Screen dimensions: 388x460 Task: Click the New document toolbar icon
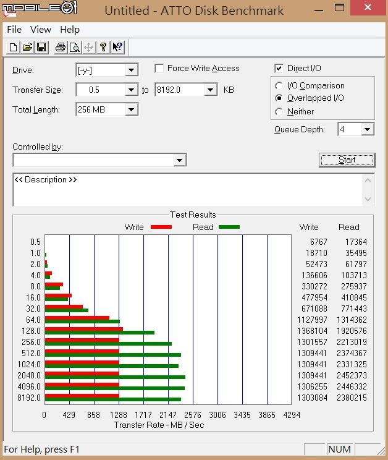tap(13, 47)
